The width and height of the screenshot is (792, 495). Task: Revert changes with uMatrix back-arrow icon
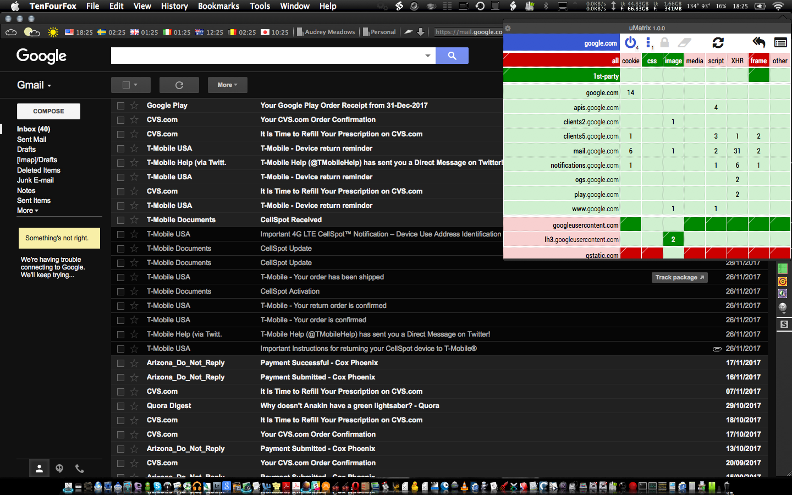759,42
